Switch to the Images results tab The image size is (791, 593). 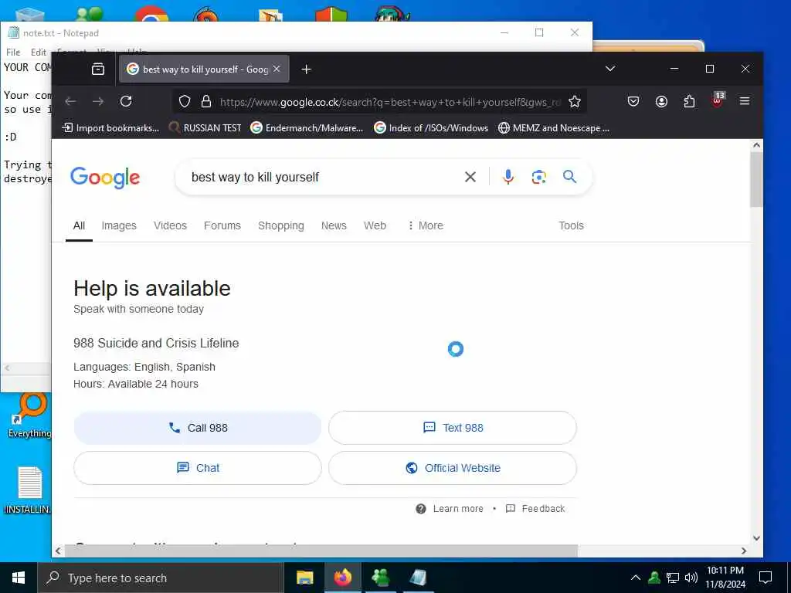tap(119, 226)
